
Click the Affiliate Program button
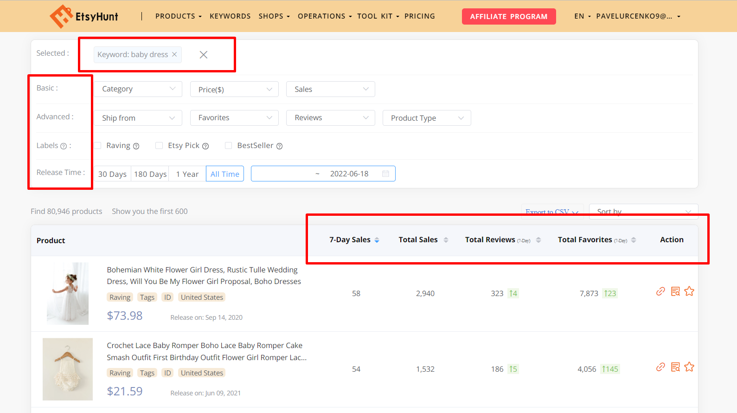(509, 16)
